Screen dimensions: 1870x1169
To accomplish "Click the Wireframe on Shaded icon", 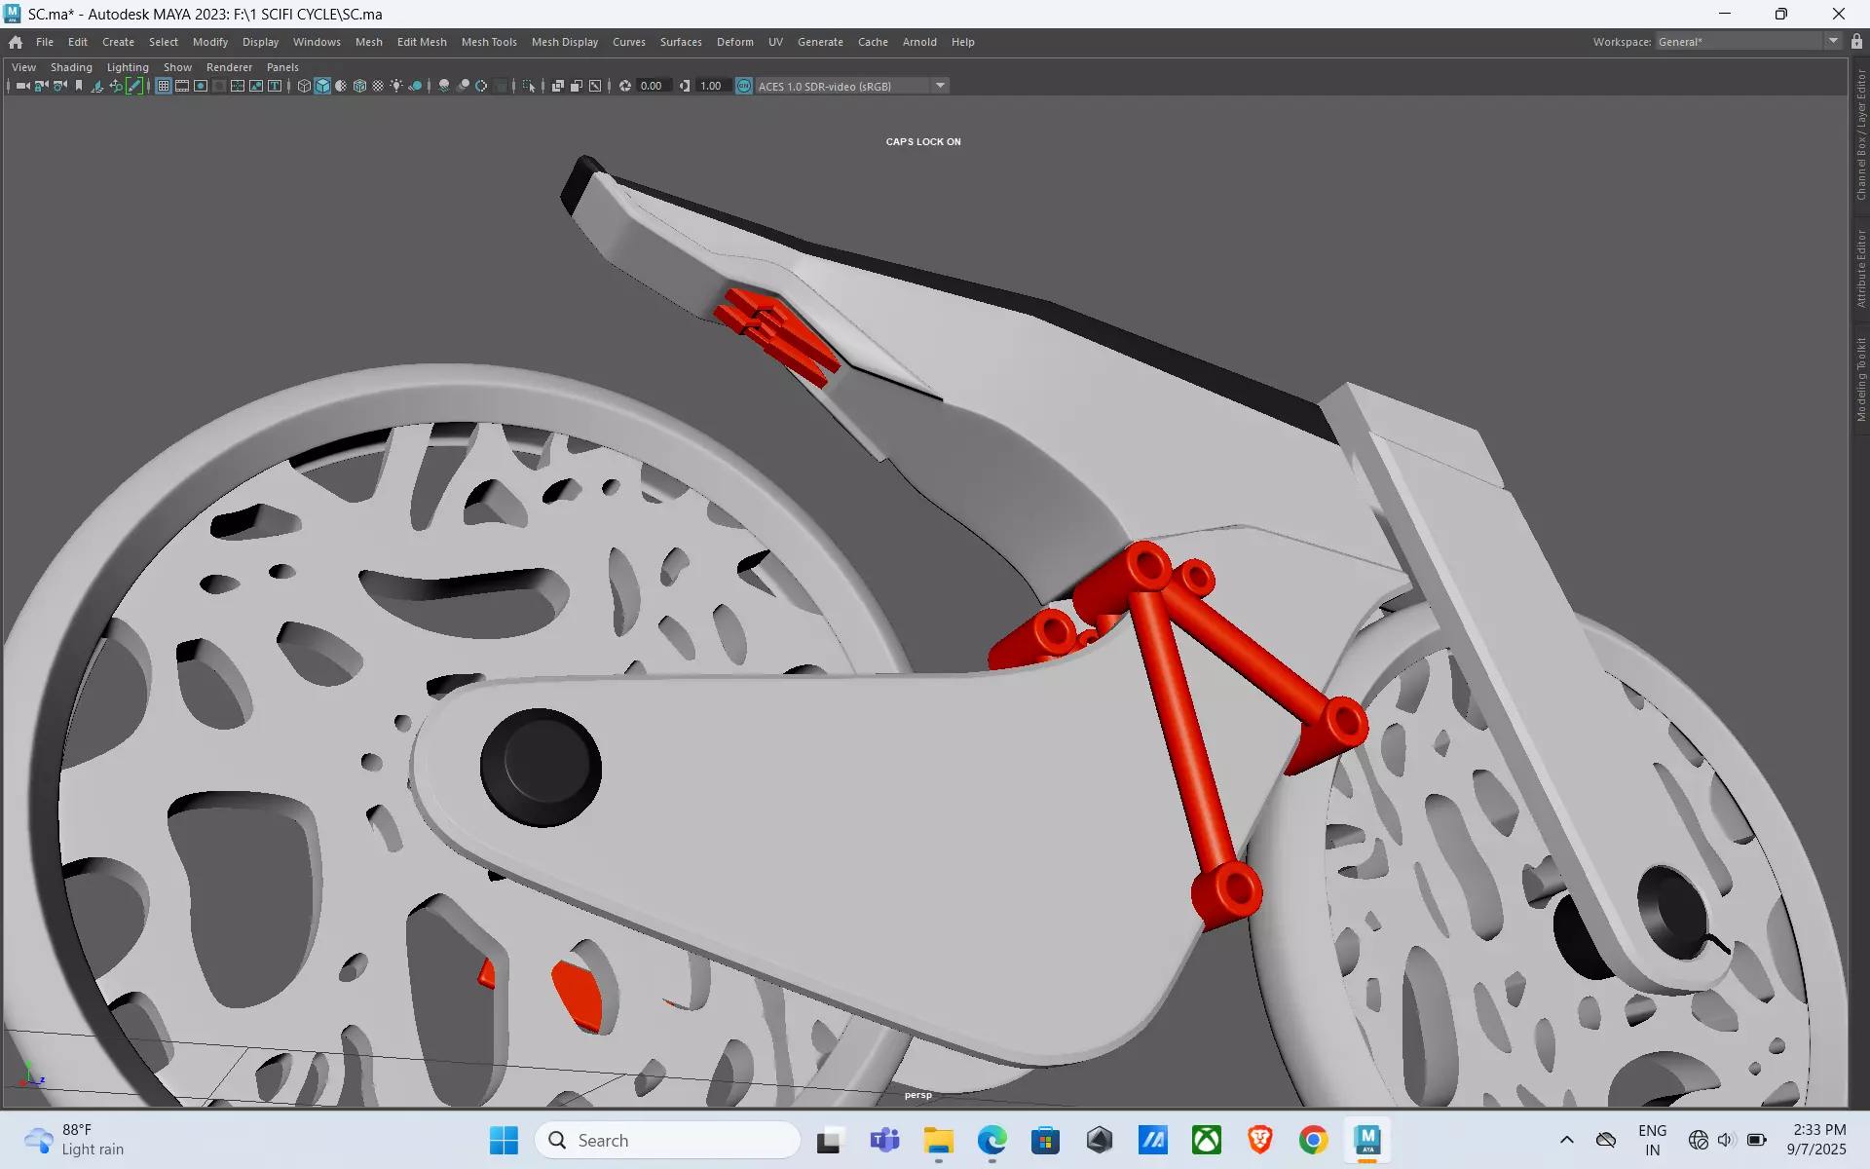I will 359,86.
